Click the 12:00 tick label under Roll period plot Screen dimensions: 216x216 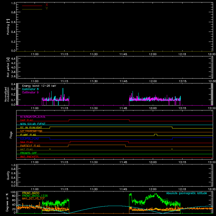pyautogui.click(x=153, y=81)
